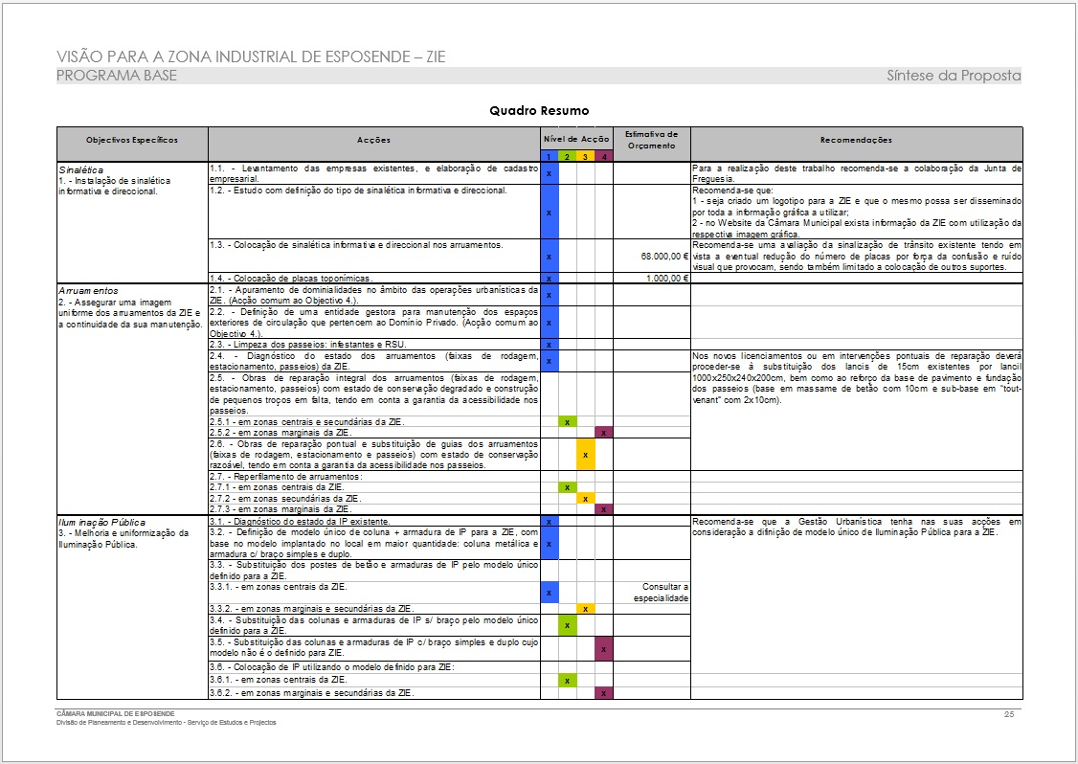
Task: Click the orange x mark for action 3.3.2
Action: tap(585, 609)
